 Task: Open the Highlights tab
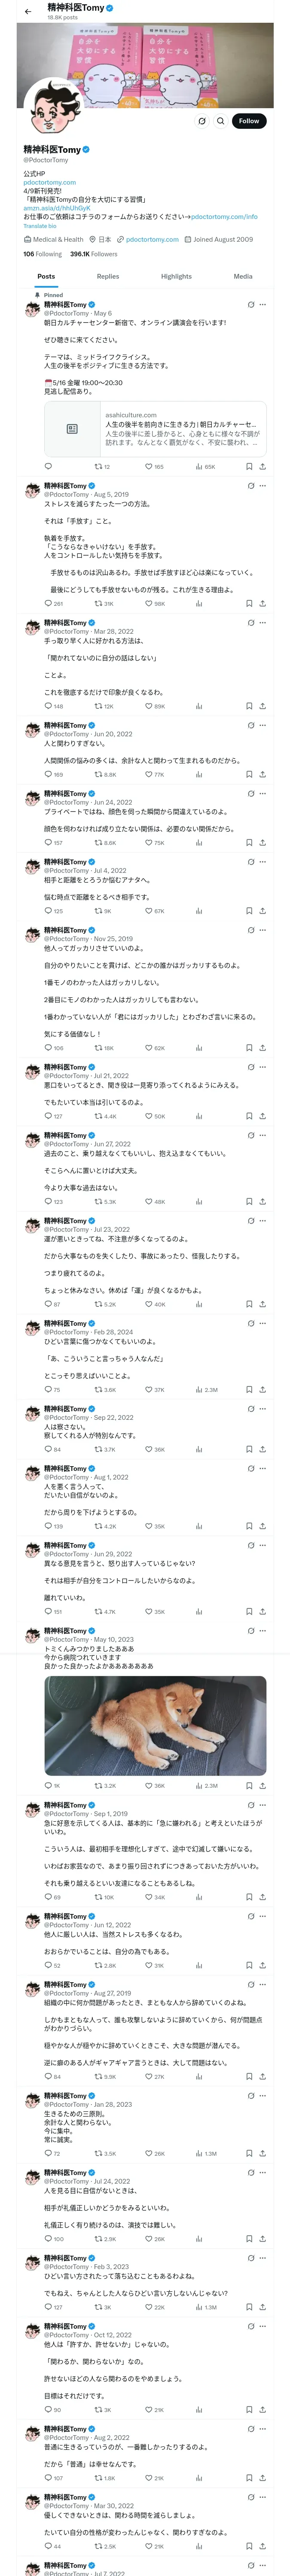click(176, 276)
